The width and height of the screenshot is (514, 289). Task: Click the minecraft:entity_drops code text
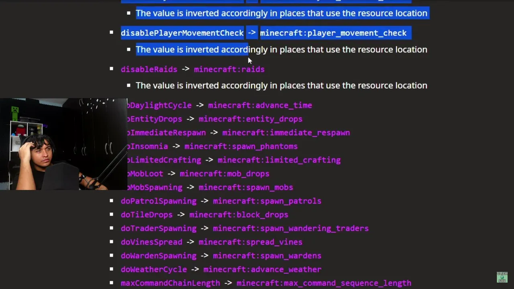coord(251,119)
